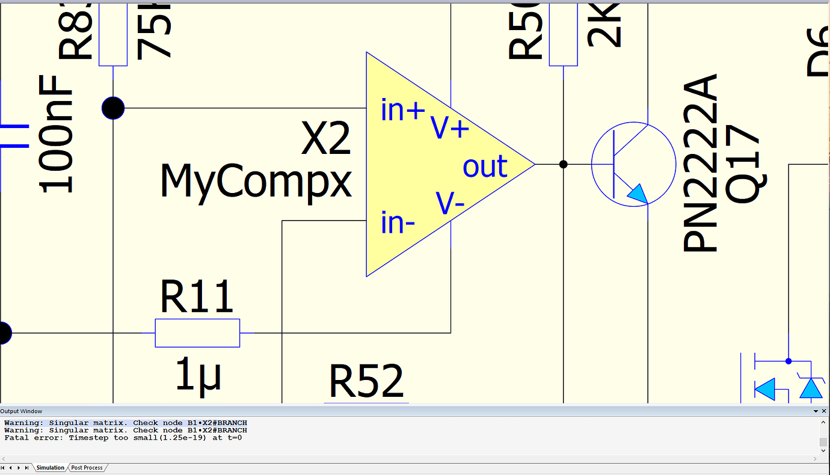Switch to the Simulation tab
The height and width of the screenshot is (475, 830).
coord(50,468)
